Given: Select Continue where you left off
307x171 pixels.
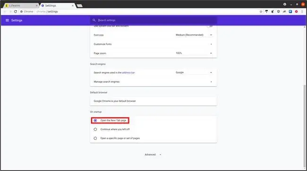Looking at the screenshot, I should point(95,129).
